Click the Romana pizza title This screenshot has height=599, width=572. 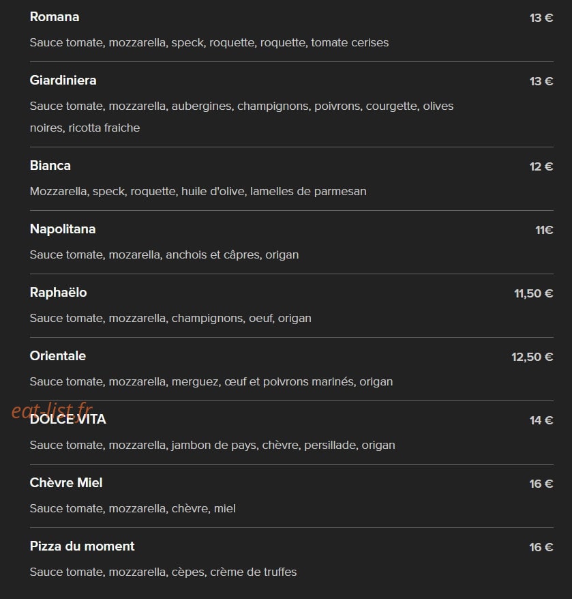(55, 17)
